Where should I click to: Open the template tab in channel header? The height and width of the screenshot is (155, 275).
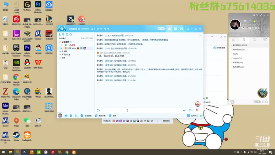coord(175,29)
